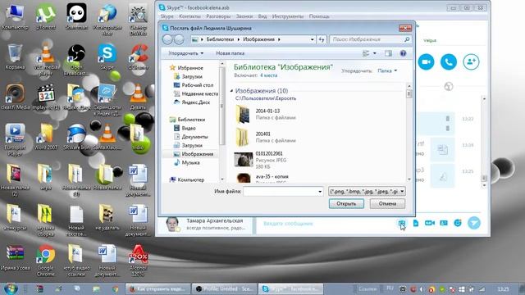This screenshot has height=295, width=525.
Task: Open the address bar history dropdown
Action: pyautogui.click(x=312, y=39)
